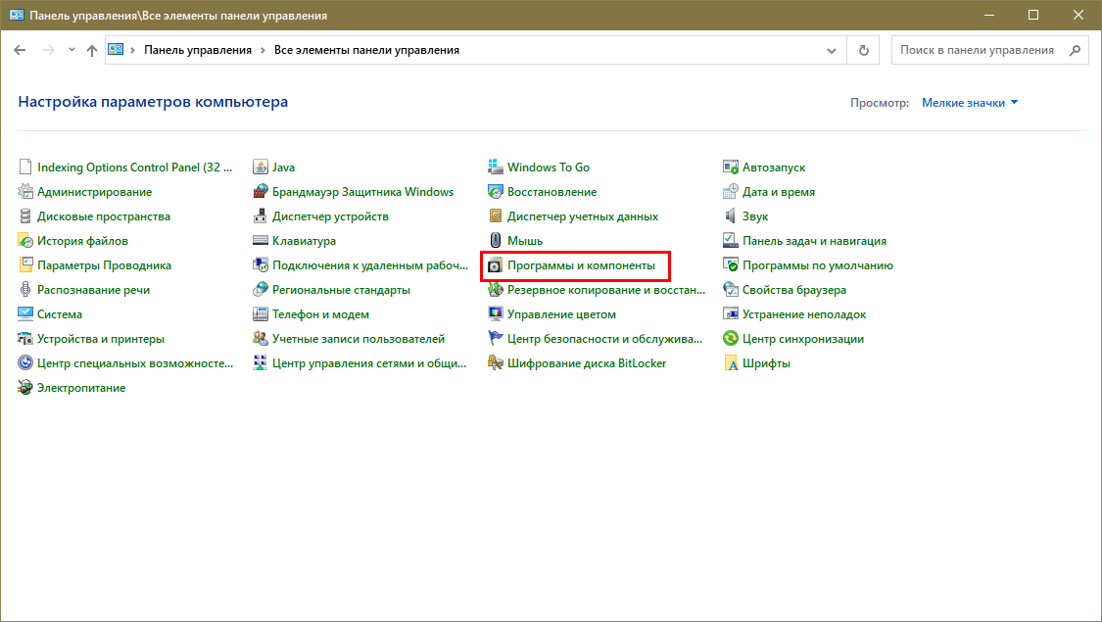1102x622 pixels.
Task: Open Брандмауэр Защитника Windows
Action: [x=362, y=192]
